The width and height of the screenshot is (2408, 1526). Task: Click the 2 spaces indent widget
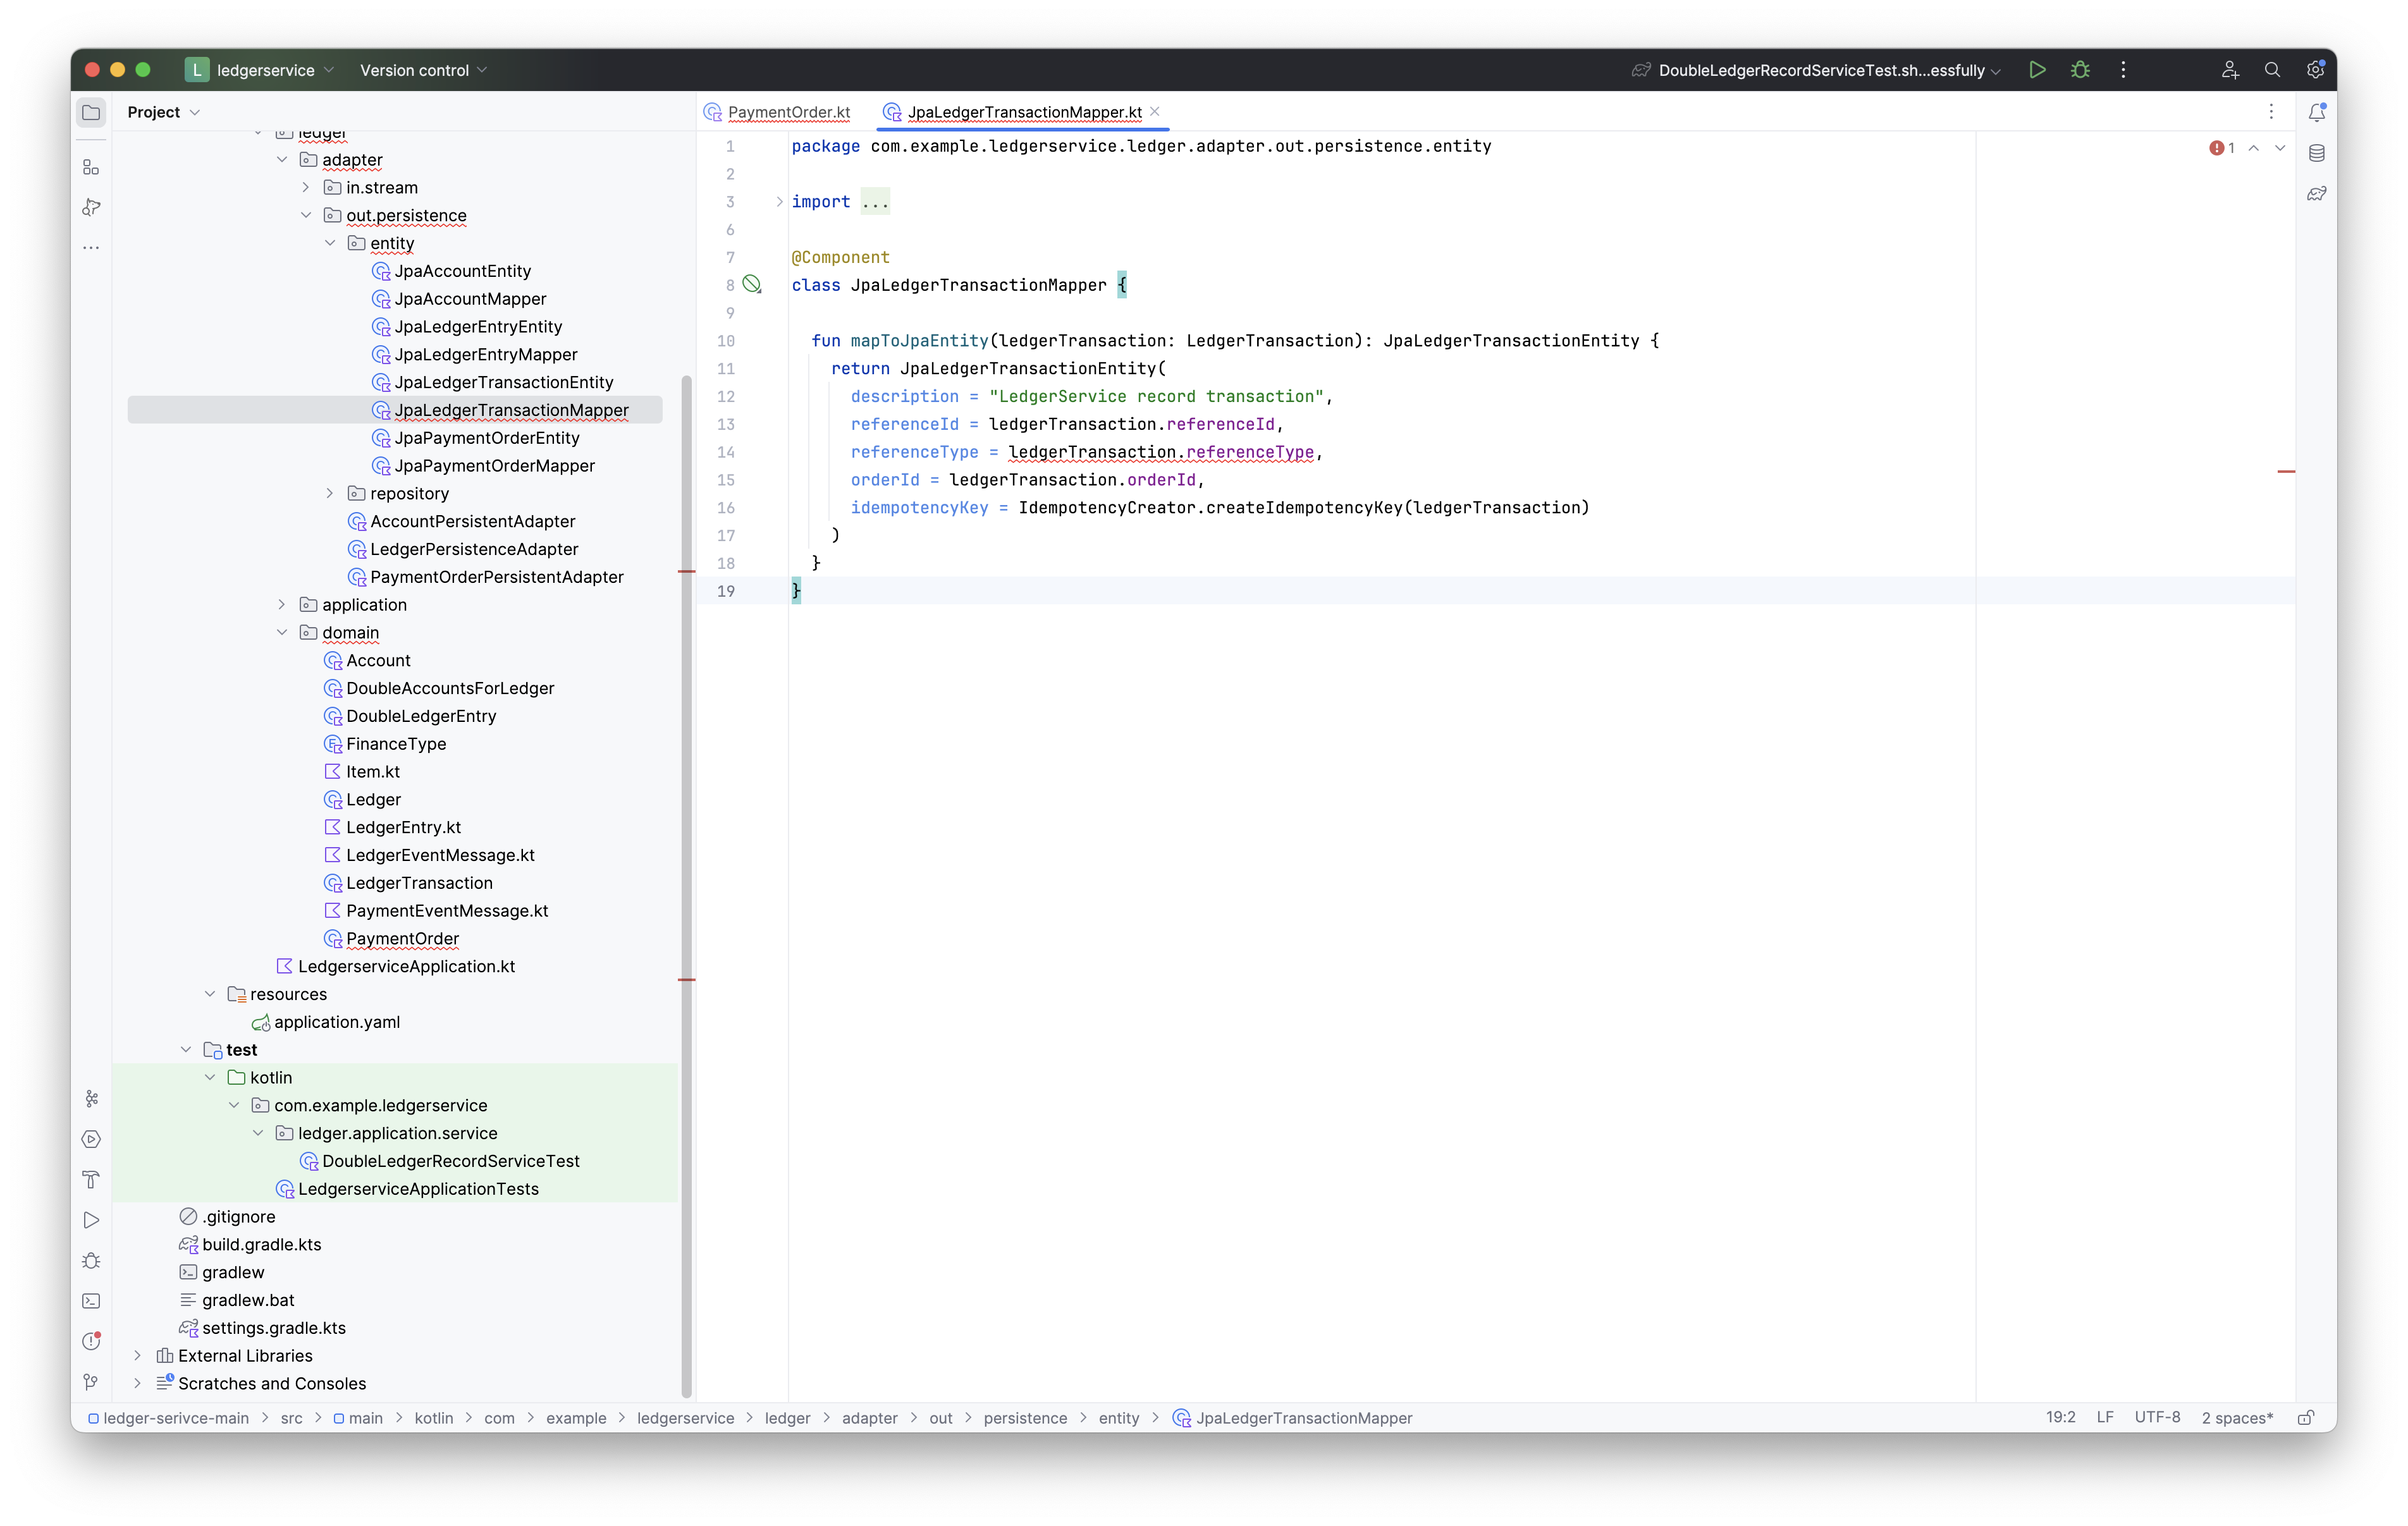point(2237,1417)
